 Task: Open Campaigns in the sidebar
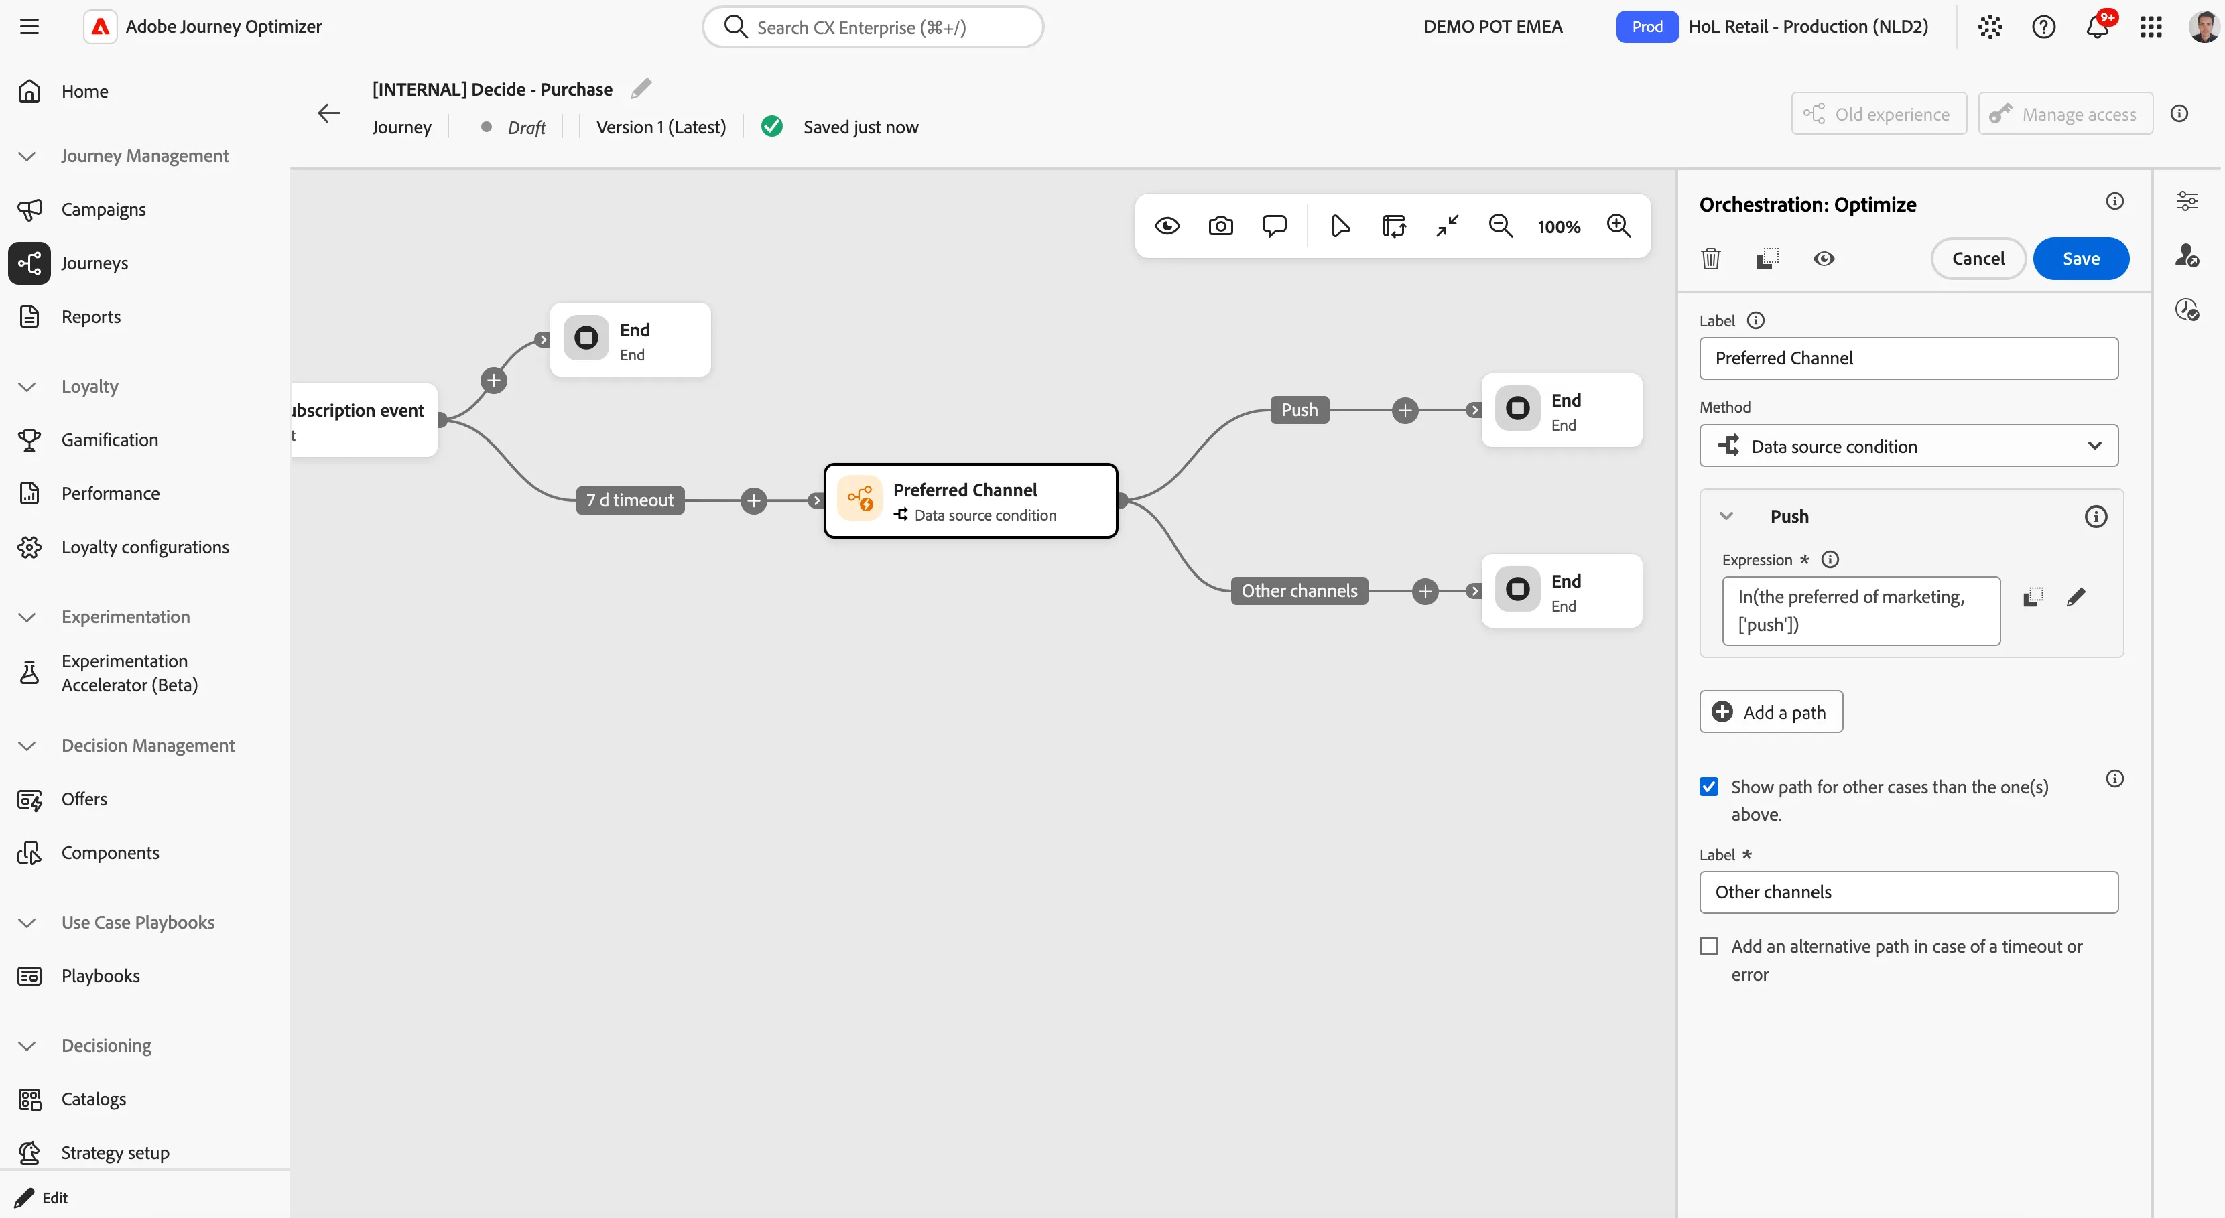103,210
